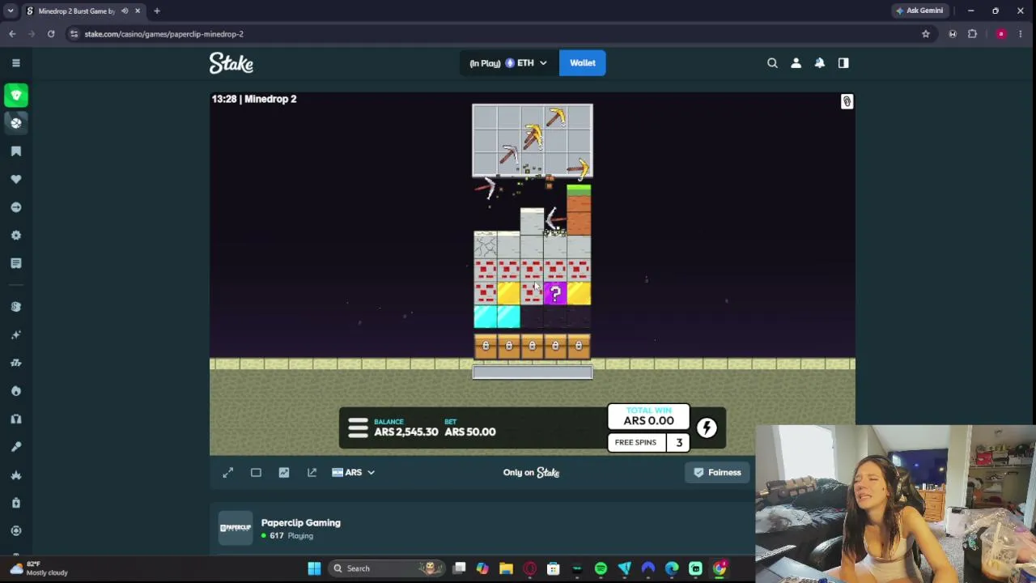
Task: Click the game sound icon at top-right
Action: [x=847, y=101]
